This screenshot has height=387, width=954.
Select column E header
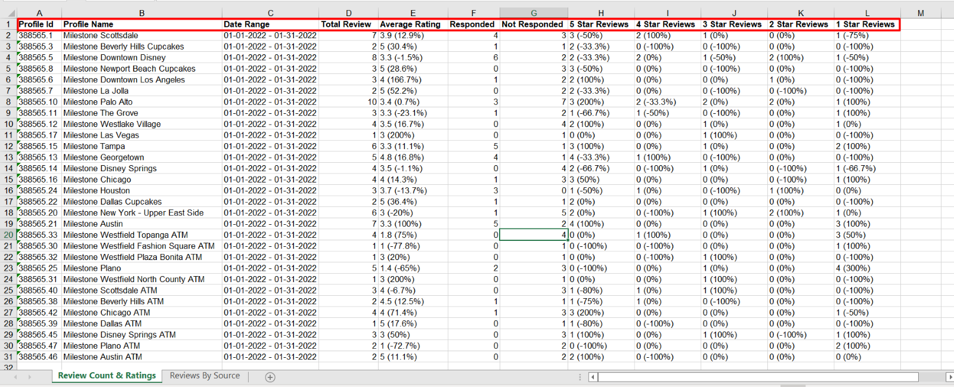(x=413, y=13)
